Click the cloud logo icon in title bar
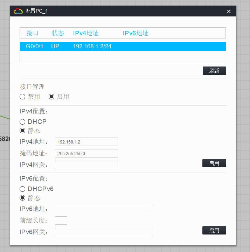Image resolution: width=250 pixels, height=252 pixels. [18, 11]
